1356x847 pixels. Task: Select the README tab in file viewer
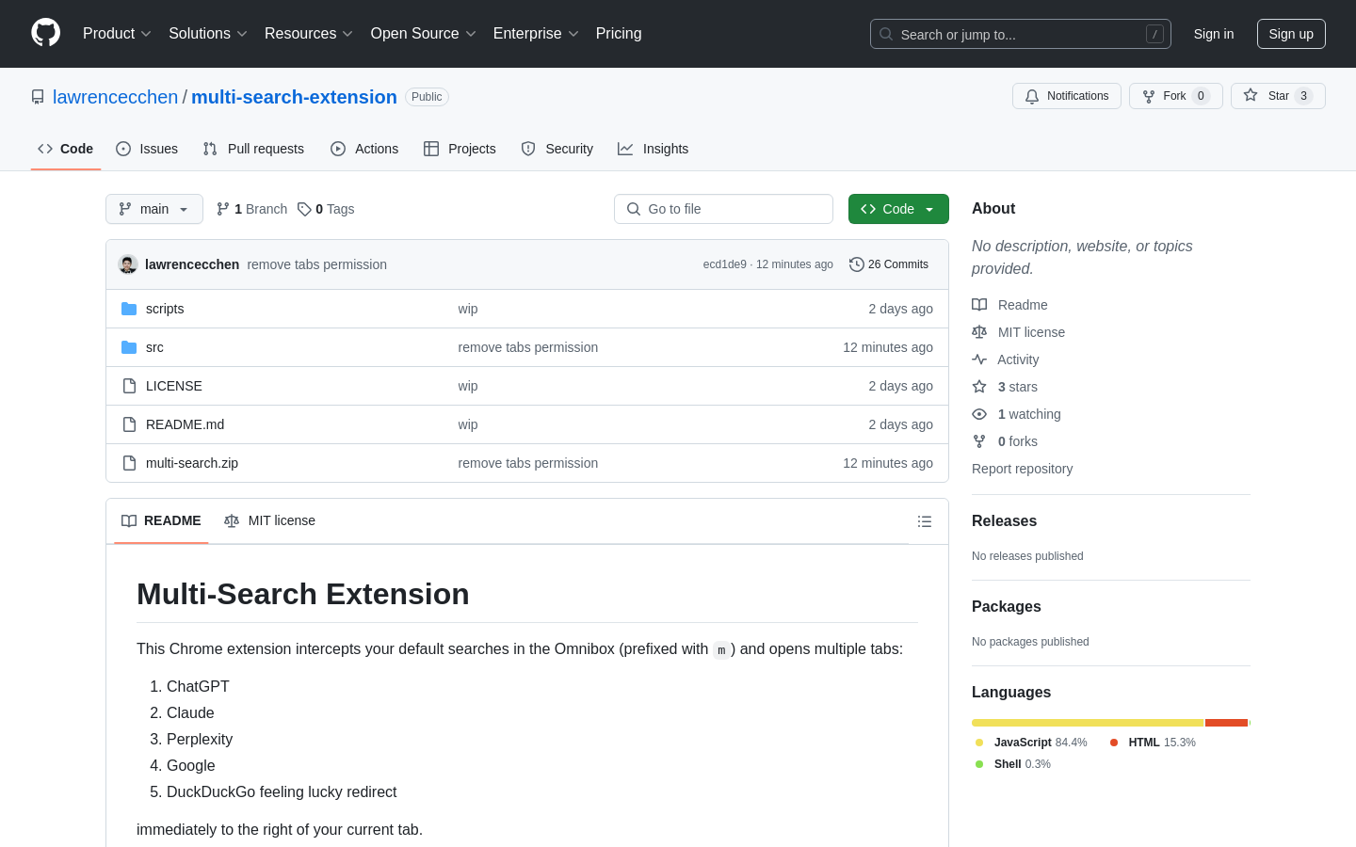point(161,520)
